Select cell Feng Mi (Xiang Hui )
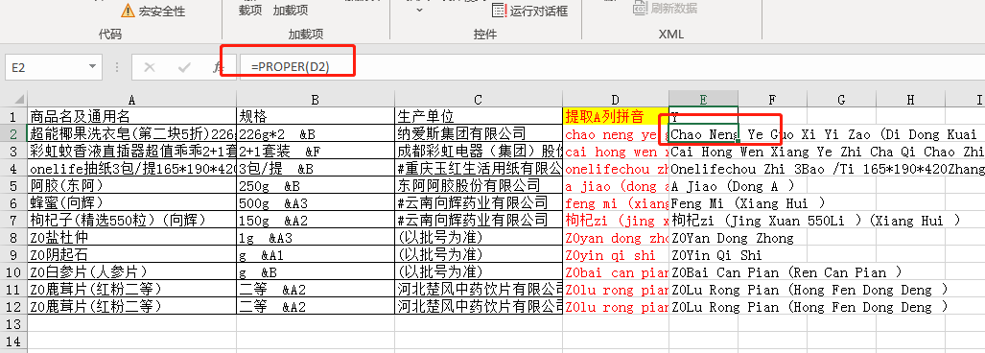The width and height of the screenshot is (985, 353). coord(704,203)
